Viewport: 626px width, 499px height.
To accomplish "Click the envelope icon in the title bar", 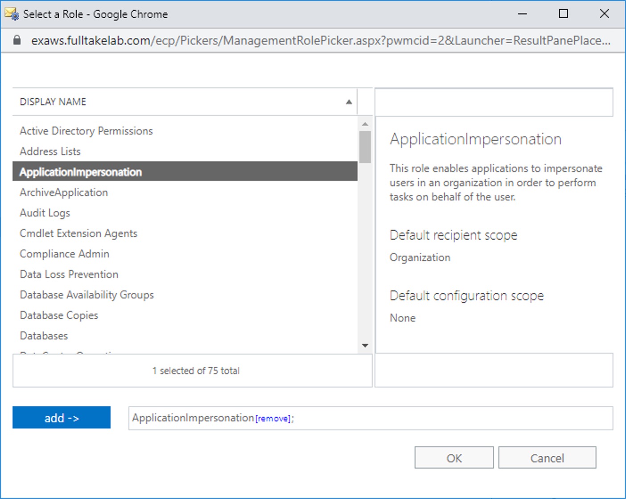I will tap(11, 13).
